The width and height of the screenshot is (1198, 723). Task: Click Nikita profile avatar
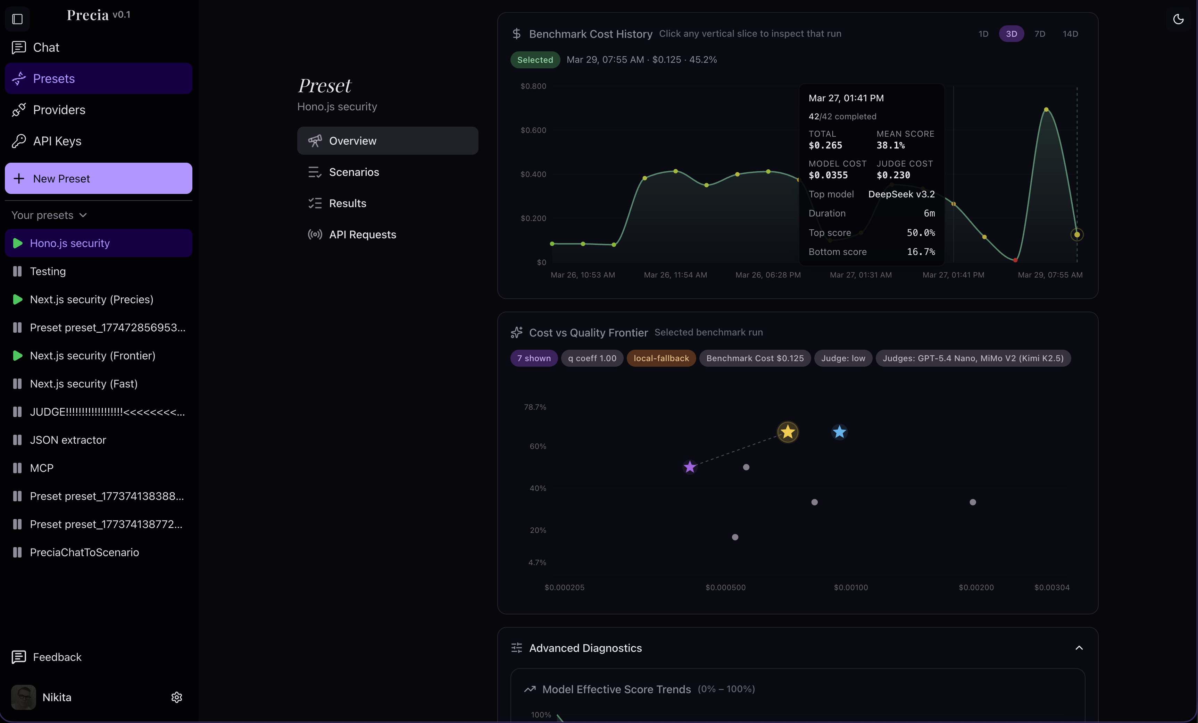click(23, 697)
